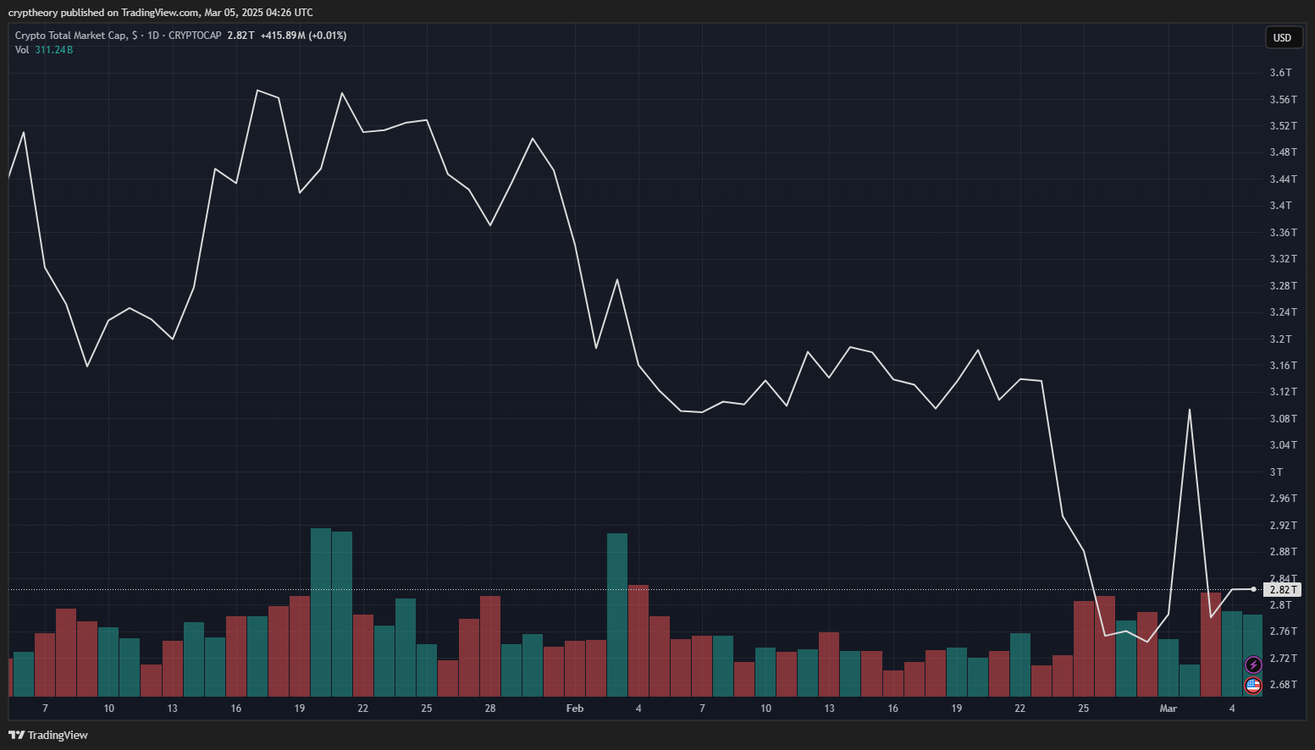Click the highlighted 2.82T price axis label

[1282, 589]
